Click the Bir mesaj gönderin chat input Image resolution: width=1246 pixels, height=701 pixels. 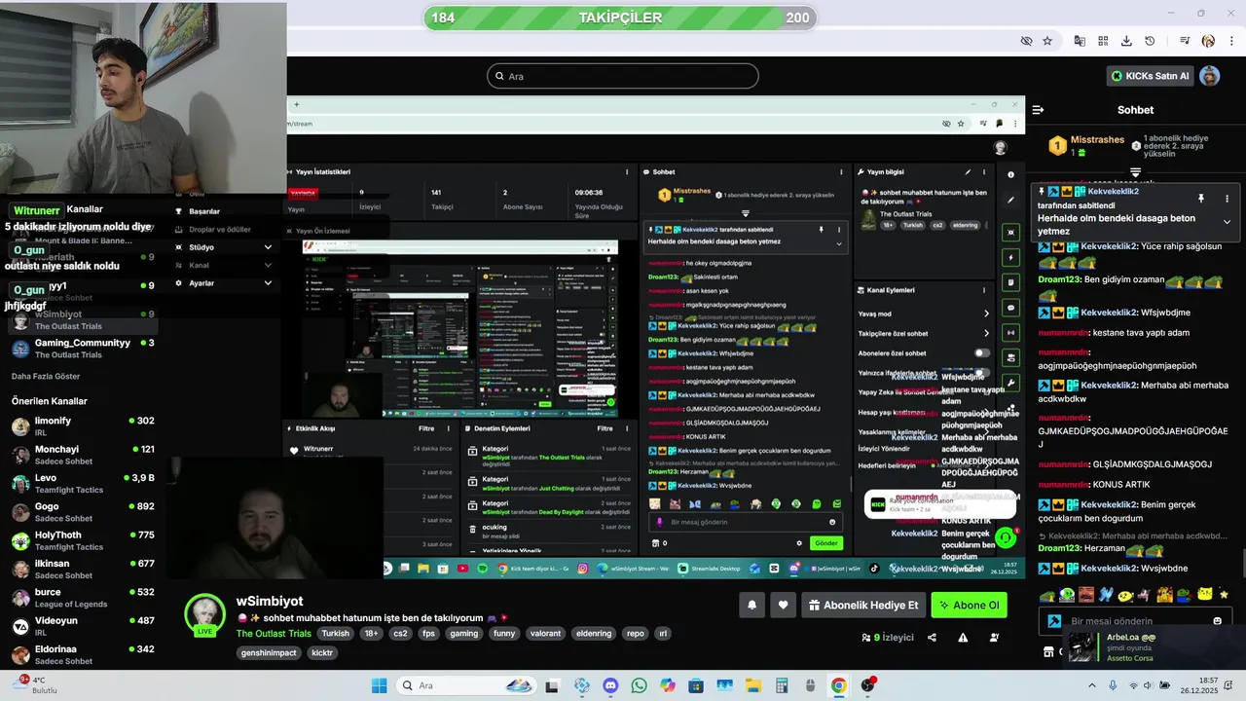tap(1135, 621)
